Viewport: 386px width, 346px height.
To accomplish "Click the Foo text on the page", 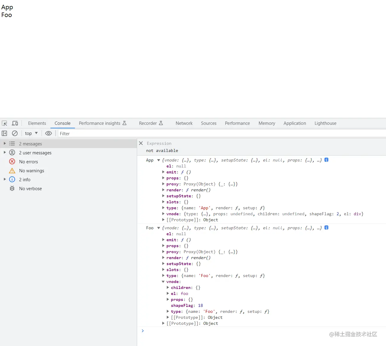I will (x=7, y=15).
